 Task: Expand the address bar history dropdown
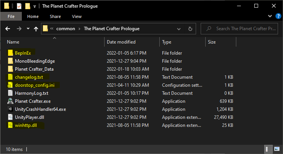pos(179,29)
